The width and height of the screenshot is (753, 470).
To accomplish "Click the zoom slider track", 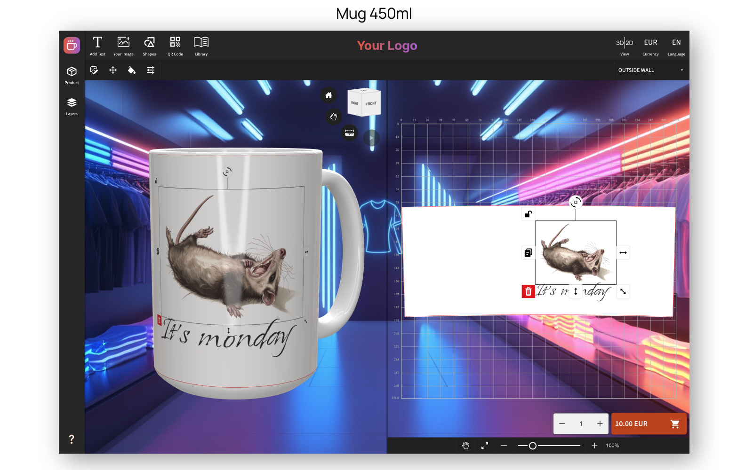I will pos(549,446).
